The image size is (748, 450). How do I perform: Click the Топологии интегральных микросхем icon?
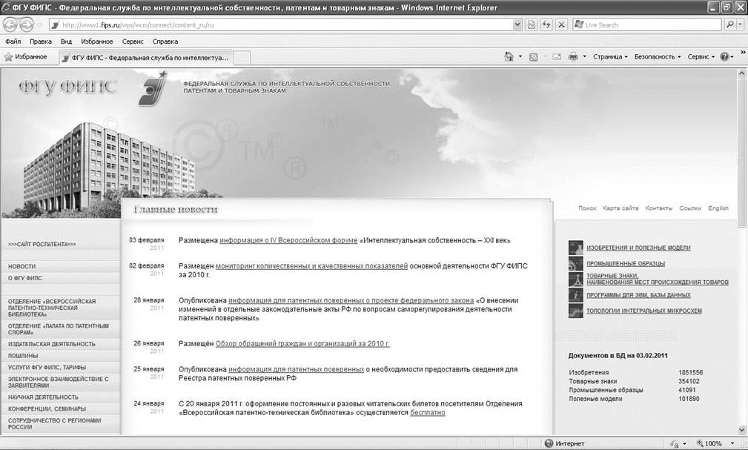(x=575, y=311)
